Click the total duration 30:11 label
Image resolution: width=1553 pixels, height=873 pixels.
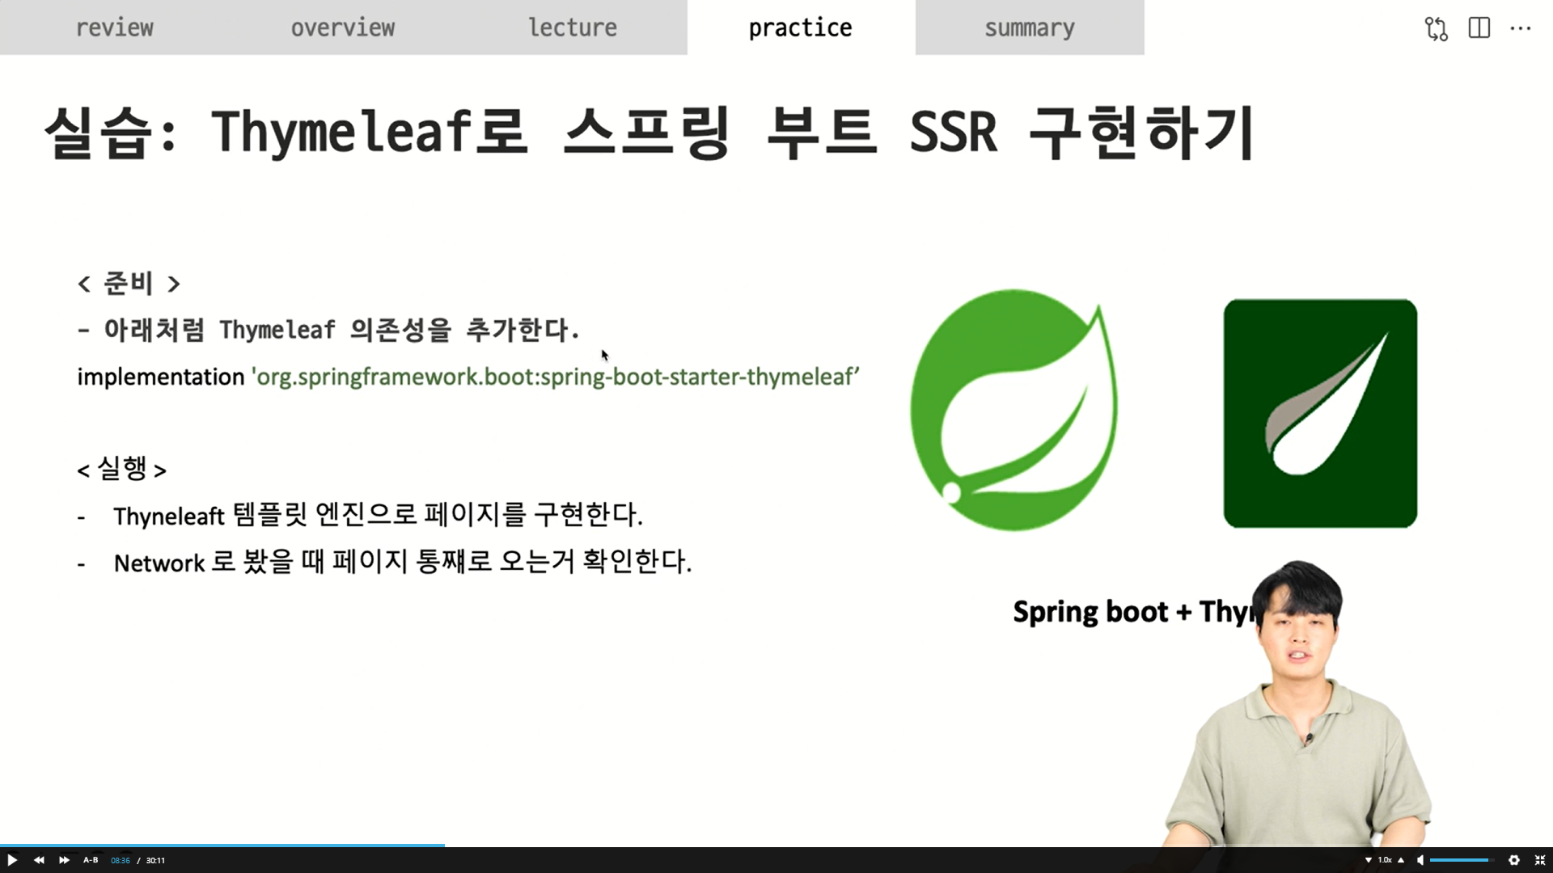(155, 860)
